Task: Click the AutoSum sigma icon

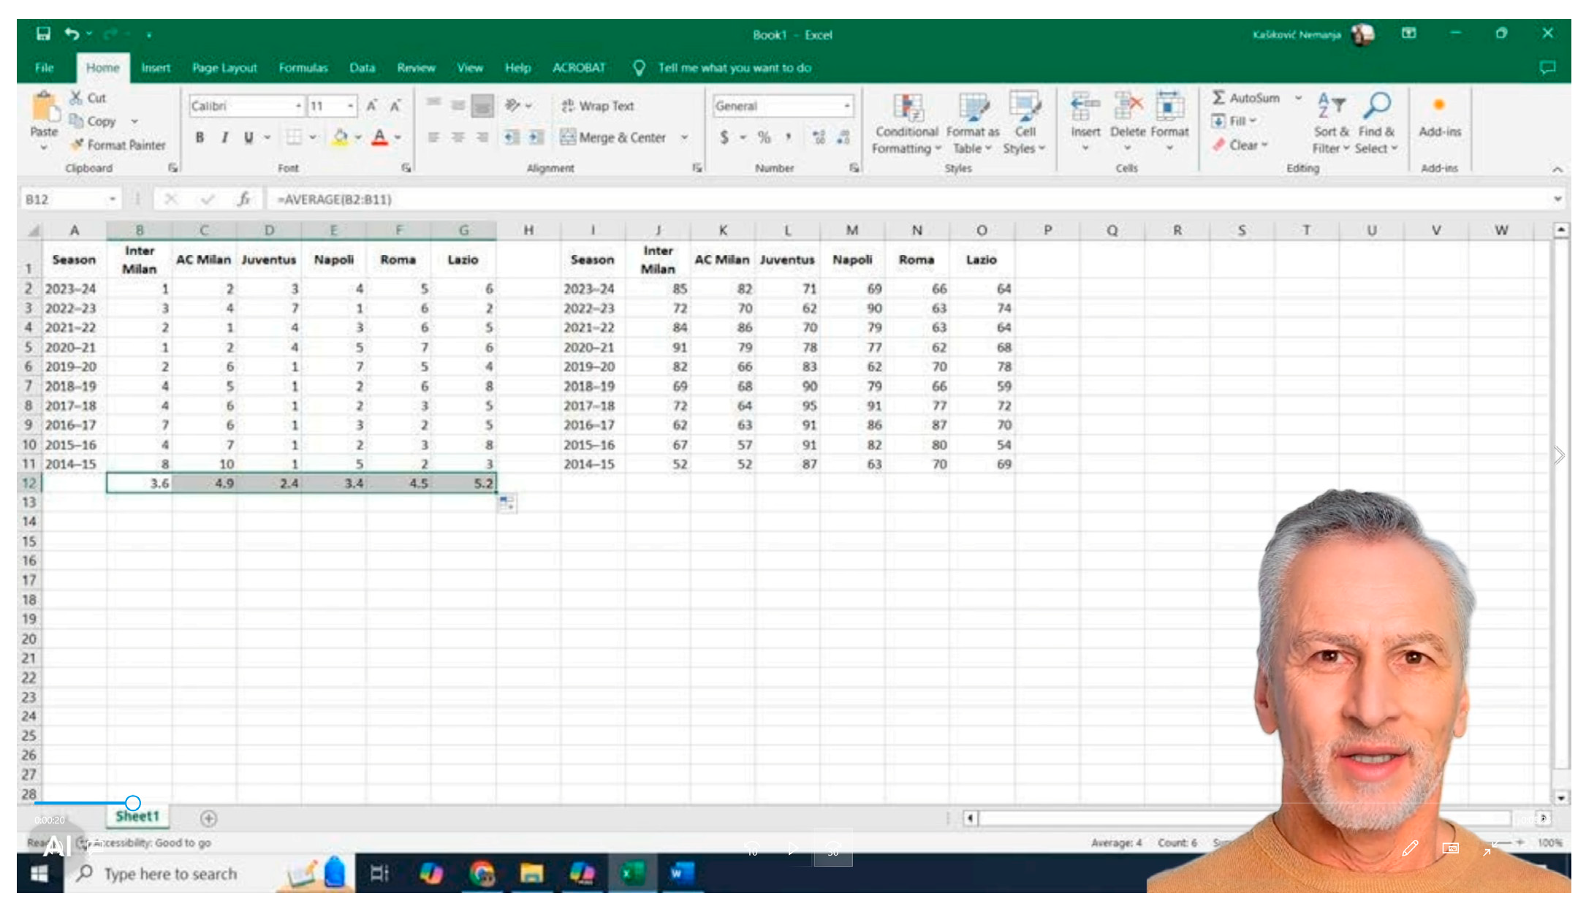Action: coord(1218,97)
